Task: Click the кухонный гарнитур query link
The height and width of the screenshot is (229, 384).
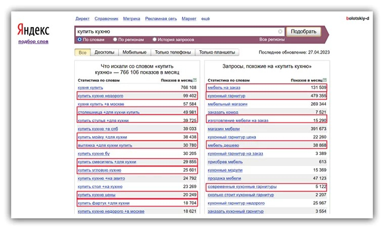Action: tap(226, 96)
